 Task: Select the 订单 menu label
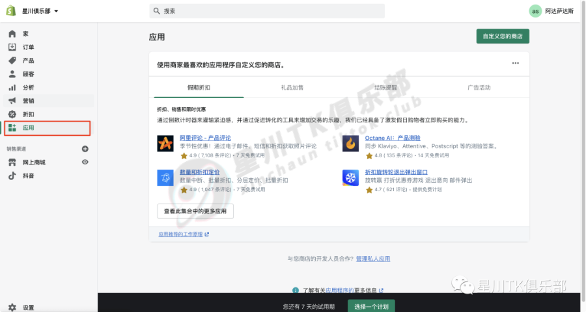[x=29, y=47]
